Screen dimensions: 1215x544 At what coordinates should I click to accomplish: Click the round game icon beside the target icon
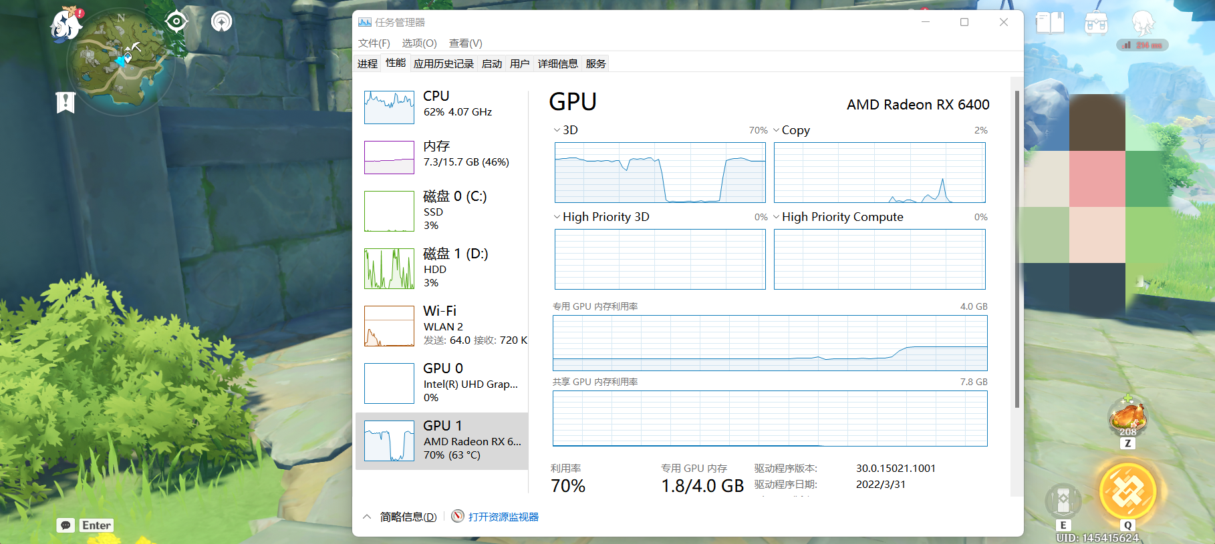222,21
